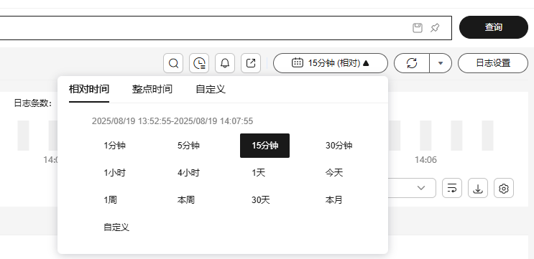The image size is (534, 259).
Task: Expand the refresh interval dropdown arrow
Action: (441, 63)
